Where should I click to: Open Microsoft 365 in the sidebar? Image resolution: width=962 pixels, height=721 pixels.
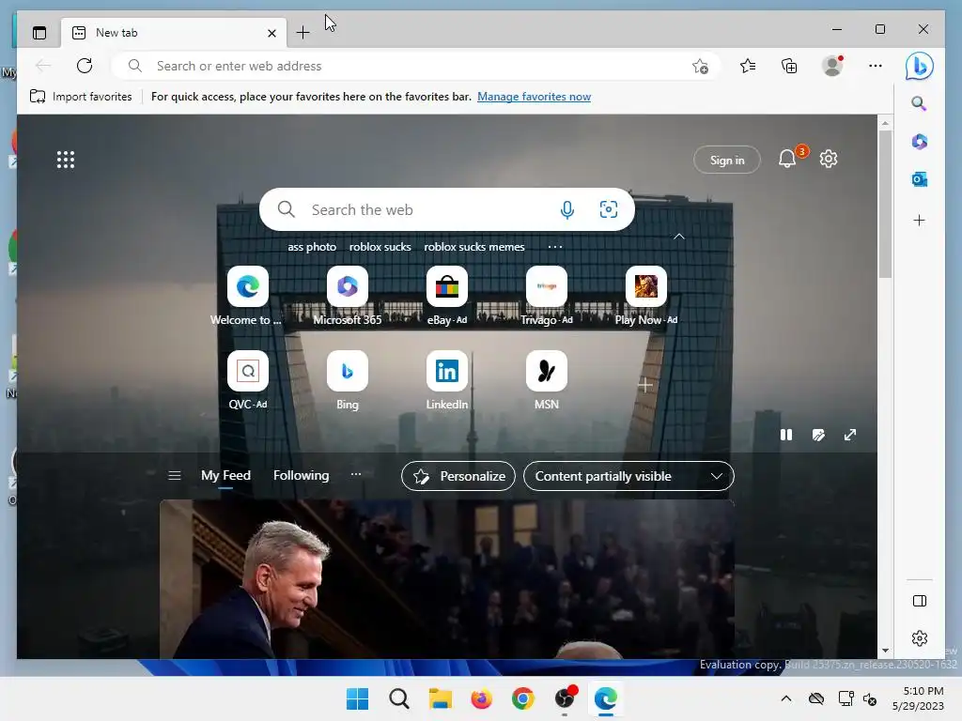pos(919,142)
